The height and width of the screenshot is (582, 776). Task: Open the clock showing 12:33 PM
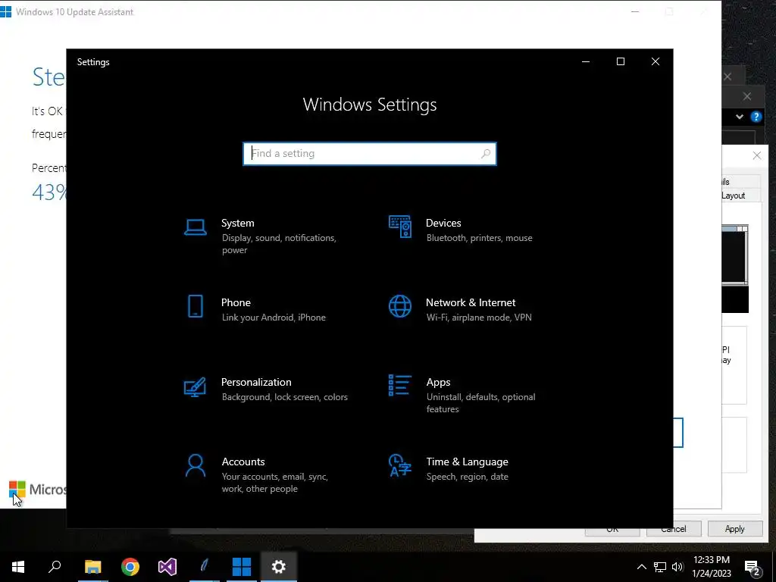(712, 567)
